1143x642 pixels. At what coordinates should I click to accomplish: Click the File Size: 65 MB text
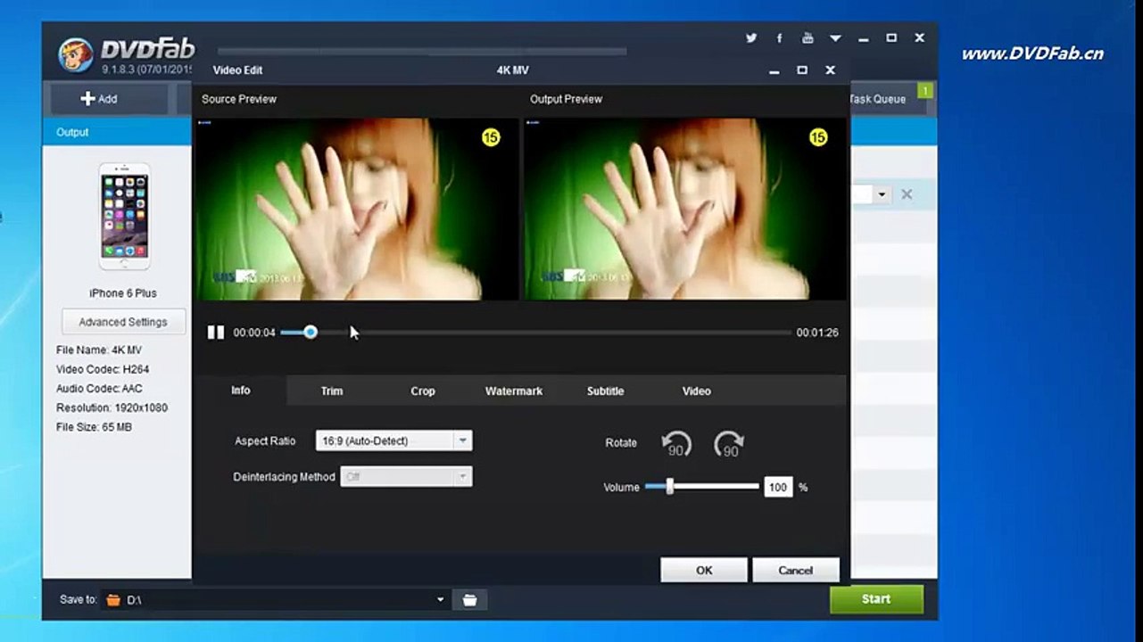[94, 428]
